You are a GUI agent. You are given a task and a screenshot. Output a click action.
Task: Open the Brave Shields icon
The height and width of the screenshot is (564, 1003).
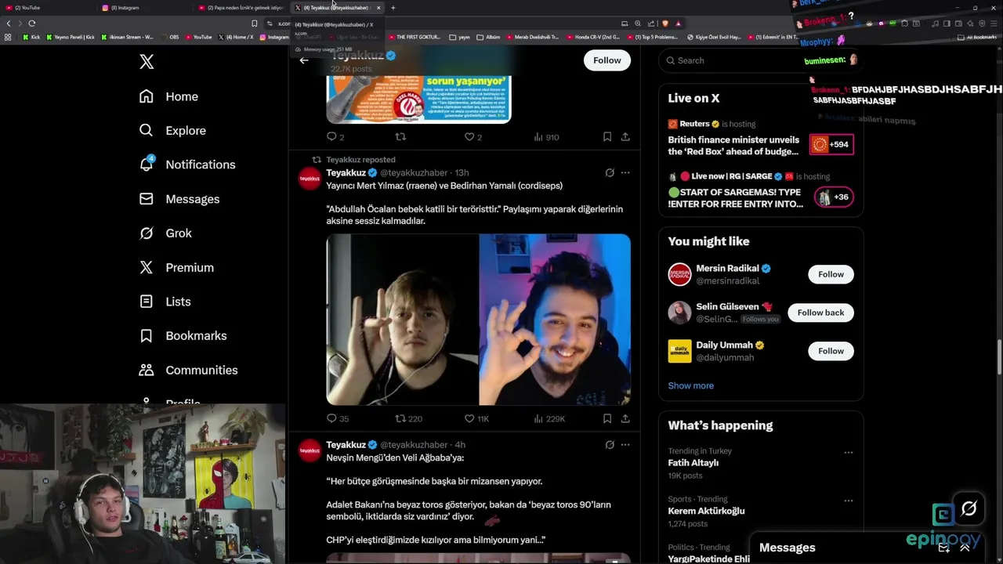click(665, 23)
